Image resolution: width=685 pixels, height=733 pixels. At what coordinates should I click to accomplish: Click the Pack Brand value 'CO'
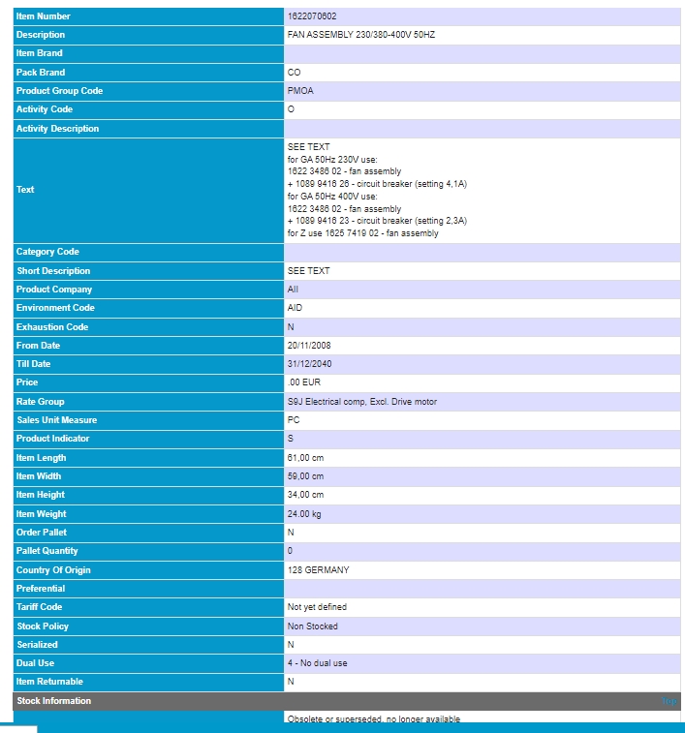tap(294, 73)
